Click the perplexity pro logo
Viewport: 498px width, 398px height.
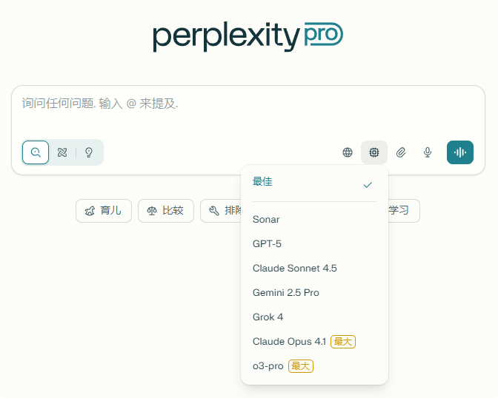click(248, 36)
